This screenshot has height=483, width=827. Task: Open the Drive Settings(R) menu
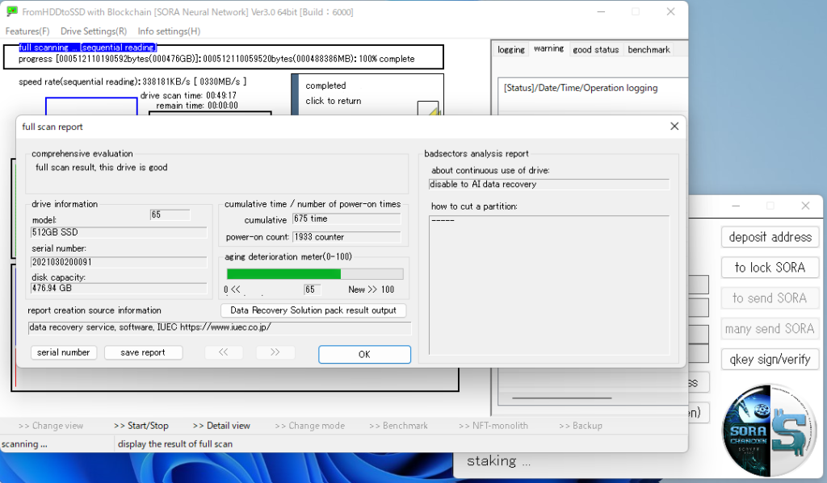coord(94,31)
